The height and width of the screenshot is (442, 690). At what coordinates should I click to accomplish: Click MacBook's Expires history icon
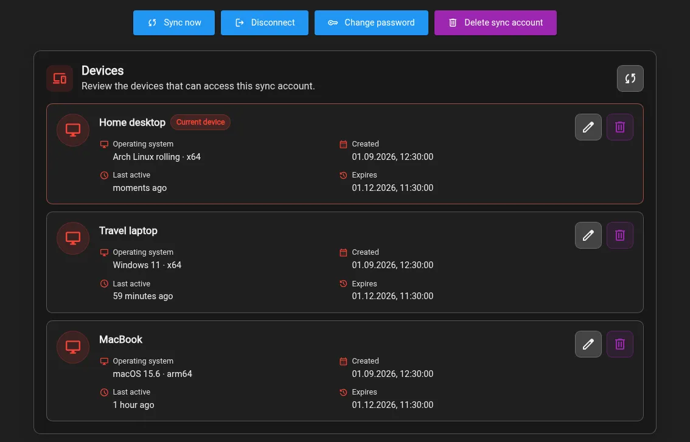coord(343,392)
